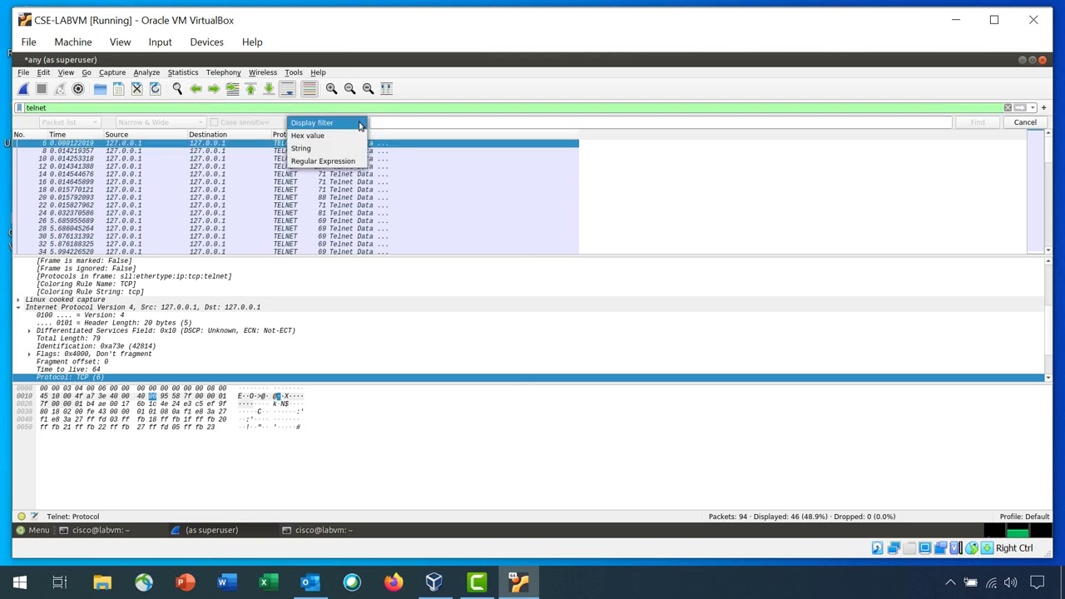This screenshot has width=1065, height=599.
Task: Select the Protocol: TCP (6) field
Action: point(529,378)
